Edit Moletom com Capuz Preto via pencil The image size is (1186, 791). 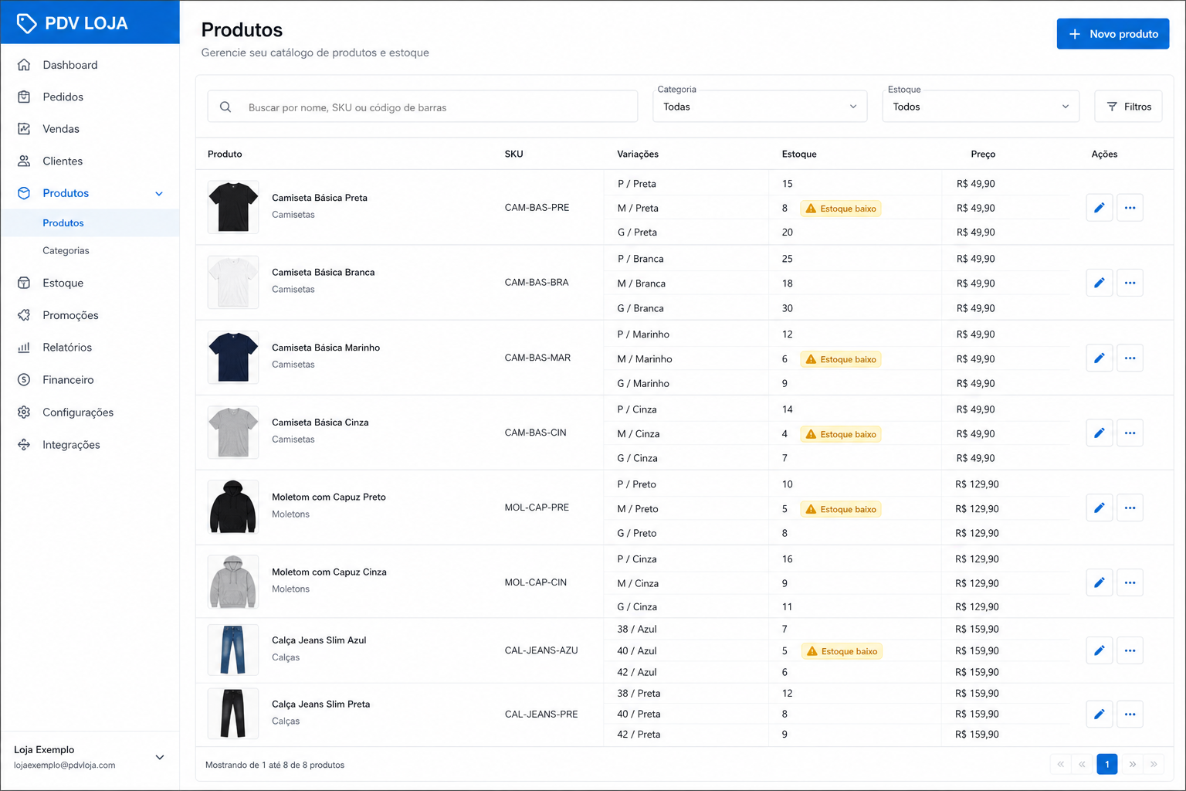coord(1099,508)
